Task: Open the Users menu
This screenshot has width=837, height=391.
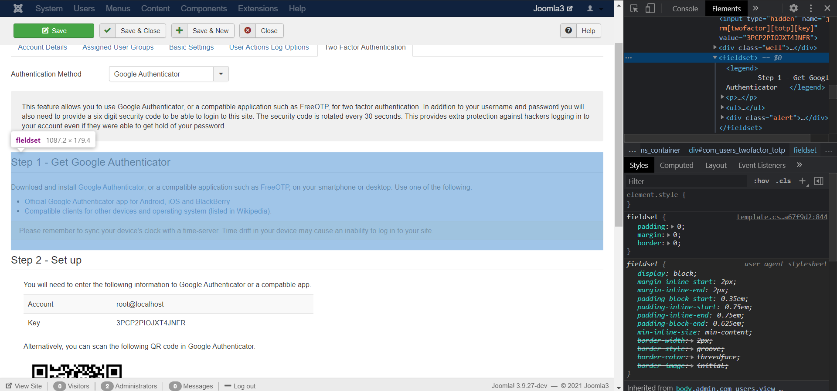Action: tap(84, 8)
